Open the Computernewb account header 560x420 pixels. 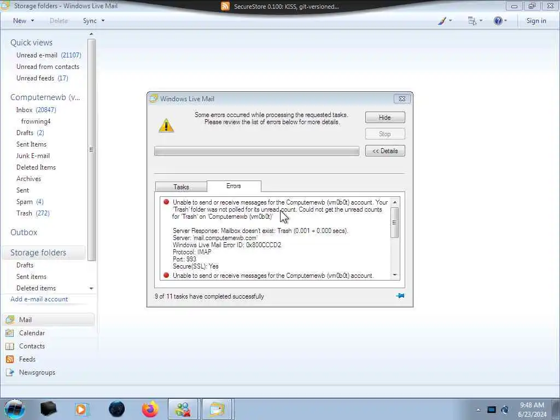click(x=45, y=97)
